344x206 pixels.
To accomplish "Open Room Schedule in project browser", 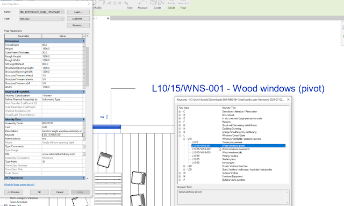I will tap(19, 202).
